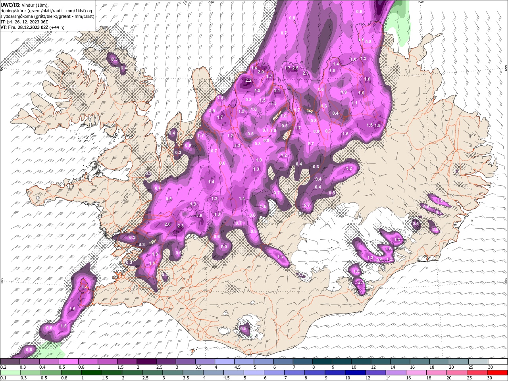Click rain scale swatch between 5 and 6

(x=254, y=373)
